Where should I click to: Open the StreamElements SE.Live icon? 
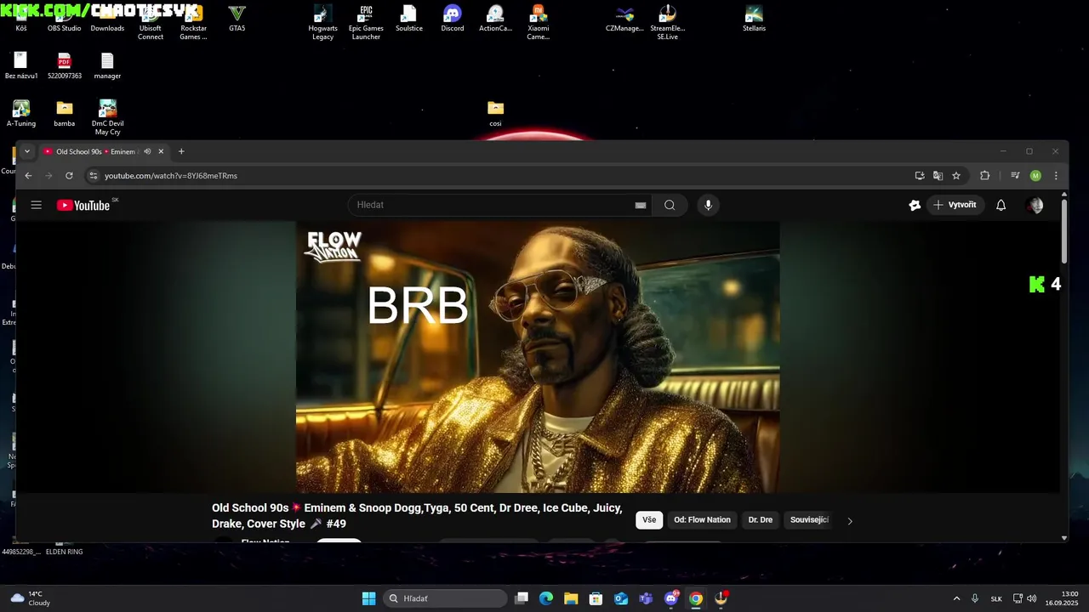tap(667, 22)
